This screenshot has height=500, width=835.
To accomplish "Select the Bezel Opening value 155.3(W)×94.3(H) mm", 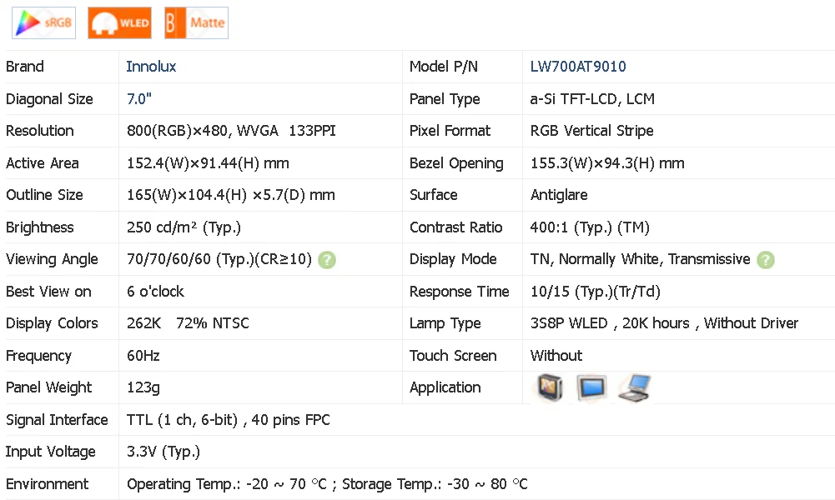I will click(607, 163).
